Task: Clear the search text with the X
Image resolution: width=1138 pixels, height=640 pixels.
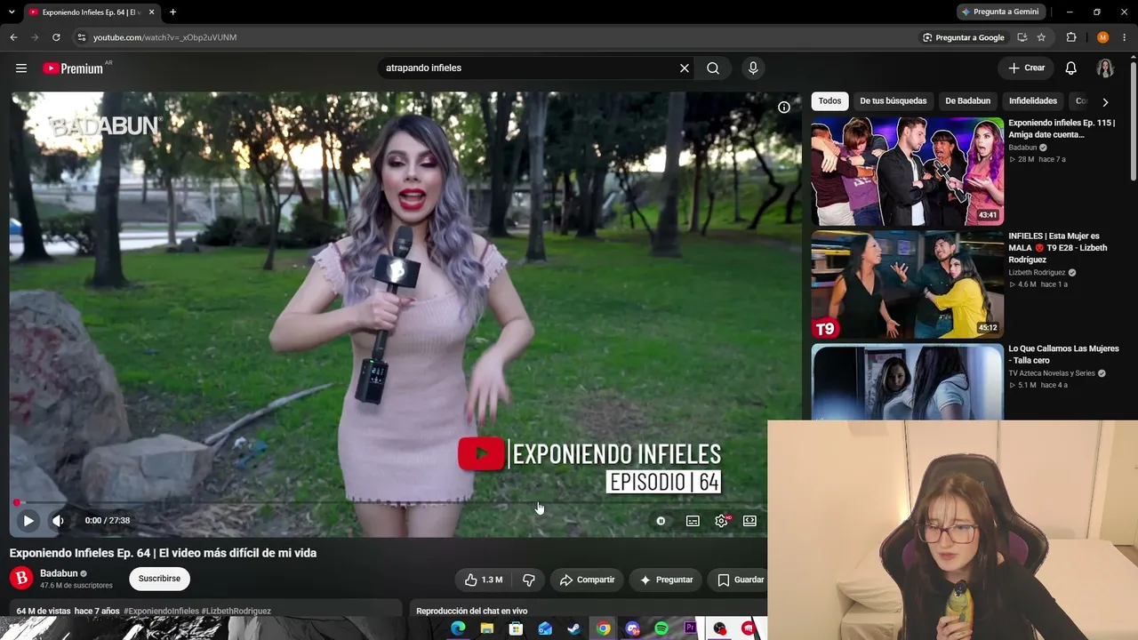Action: pos(685,68)
